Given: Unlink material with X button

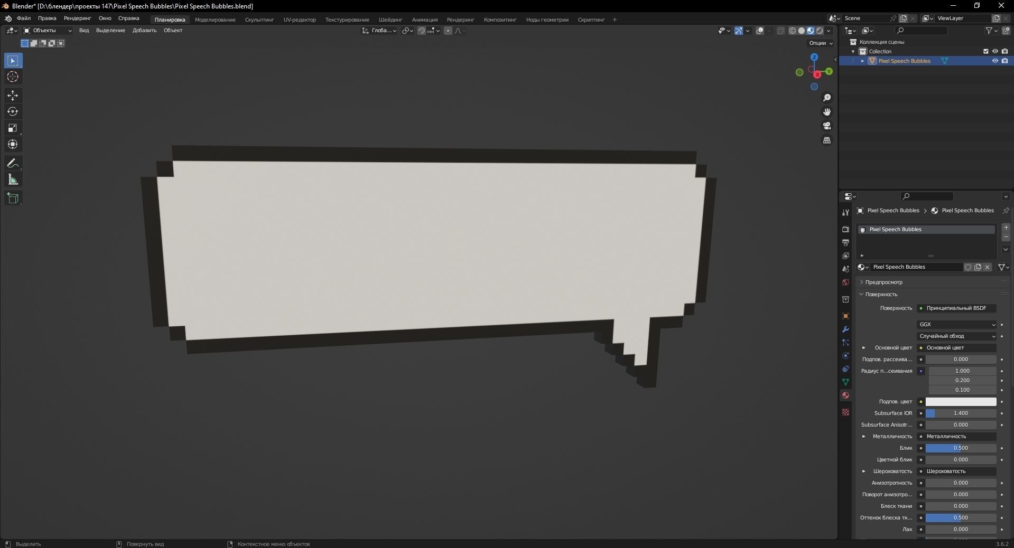Looking at the screenshot, I should pyautogui.click(x=987, y=267).
